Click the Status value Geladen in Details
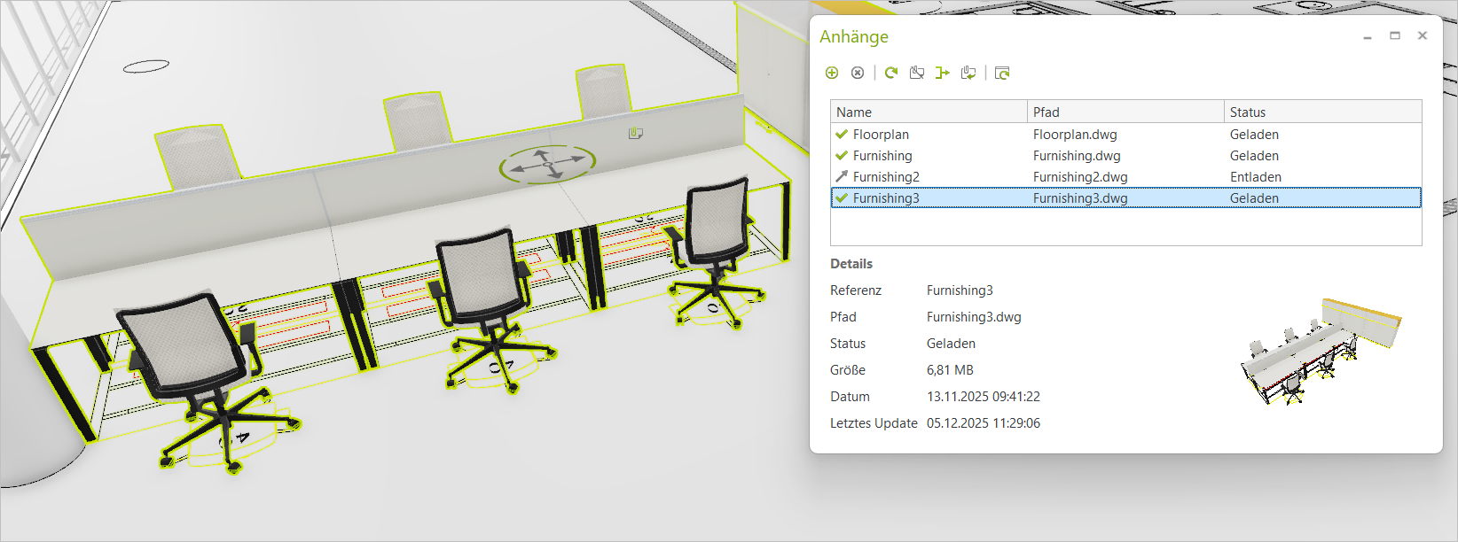Viewport: 1458px width, 542px height. (951, 344)
